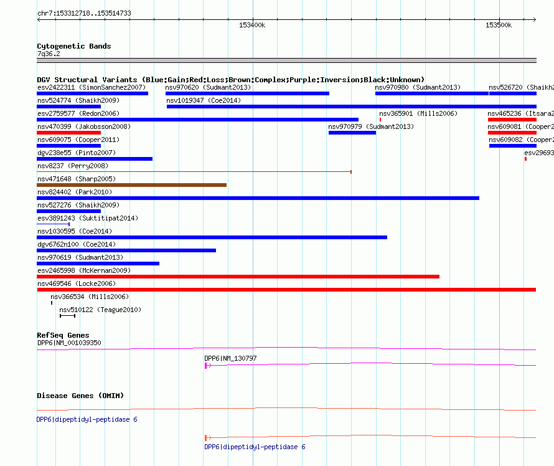Click the DPP6|NM_001039350 RefSeq gene label

tap(69, 343)
